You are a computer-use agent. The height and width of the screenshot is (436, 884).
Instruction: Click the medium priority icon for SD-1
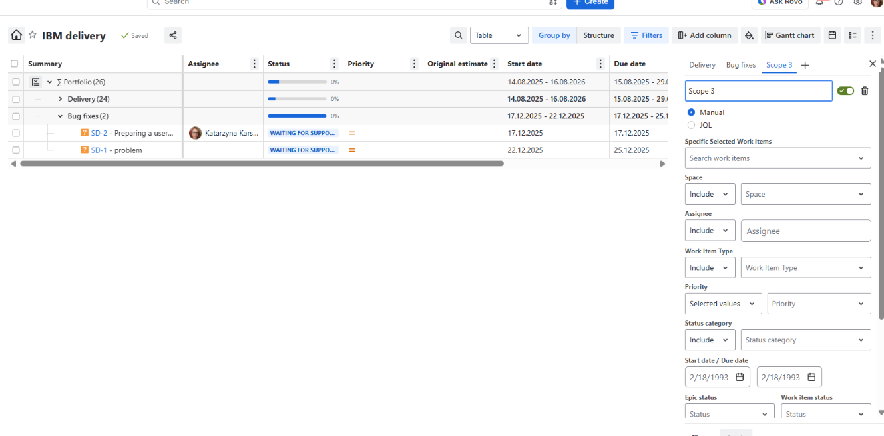click(x=352, y=150)
